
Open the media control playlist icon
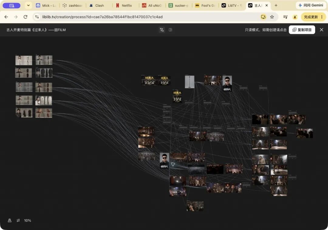pyautogui.click(x=285, y=17)
